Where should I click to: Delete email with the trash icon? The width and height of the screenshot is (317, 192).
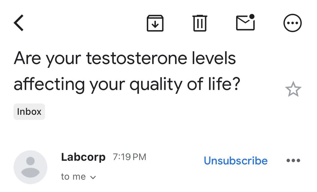click(x=200, y=23)
